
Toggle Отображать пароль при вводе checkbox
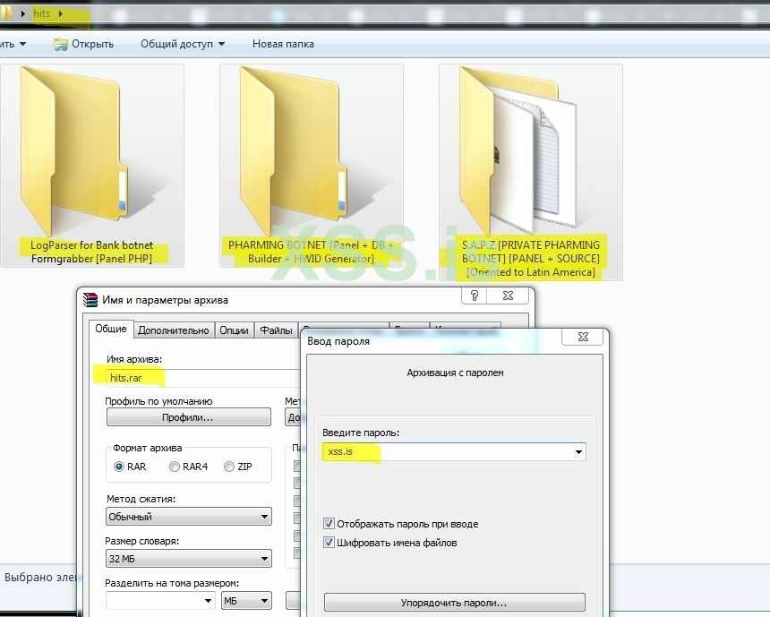tap(329, 524)
